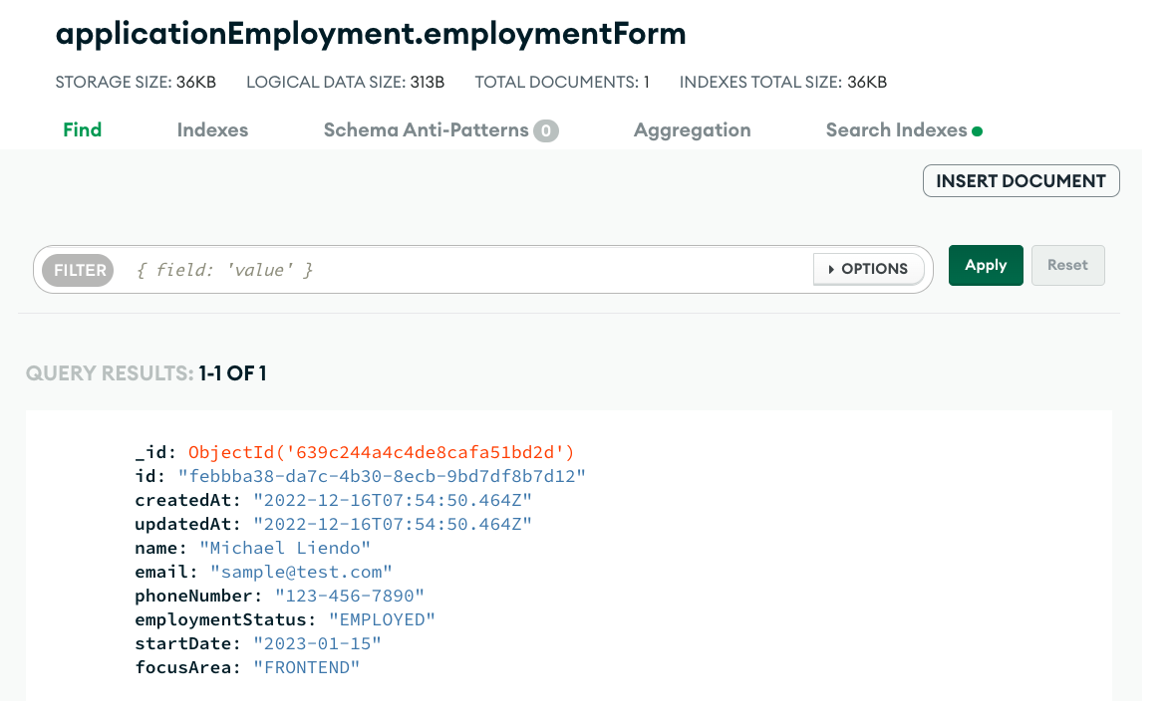
Task: Click the employmentStatus value "EMPLOYED"
Action: click(382, 619)
